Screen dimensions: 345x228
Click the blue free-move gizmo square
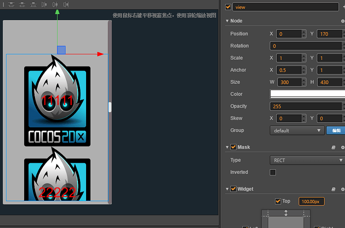click(61, 50)
